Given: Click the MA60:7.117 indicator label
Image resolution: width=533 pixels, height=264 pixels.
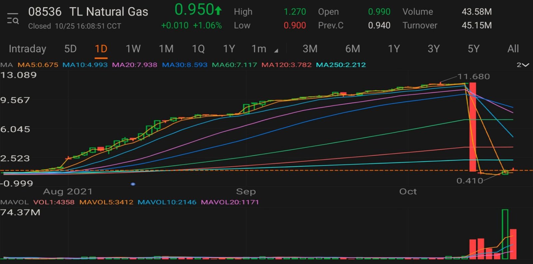Looking at the screenshot, I should click(x=235, y=65).
